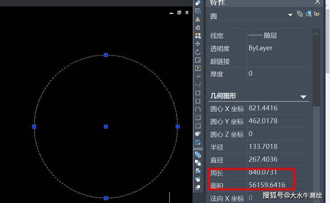Activate the Join tool
This screenshot has height=203, width=330.
click(x=198, y=109)
